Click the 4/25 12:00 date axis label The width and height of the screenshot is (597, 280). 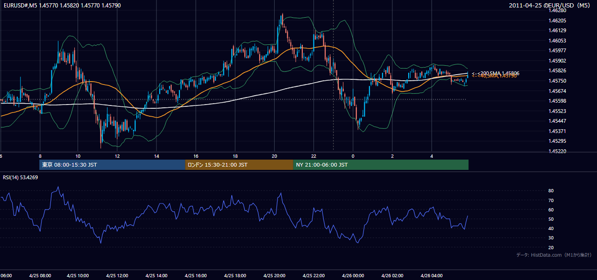click(x=117, y=276)
